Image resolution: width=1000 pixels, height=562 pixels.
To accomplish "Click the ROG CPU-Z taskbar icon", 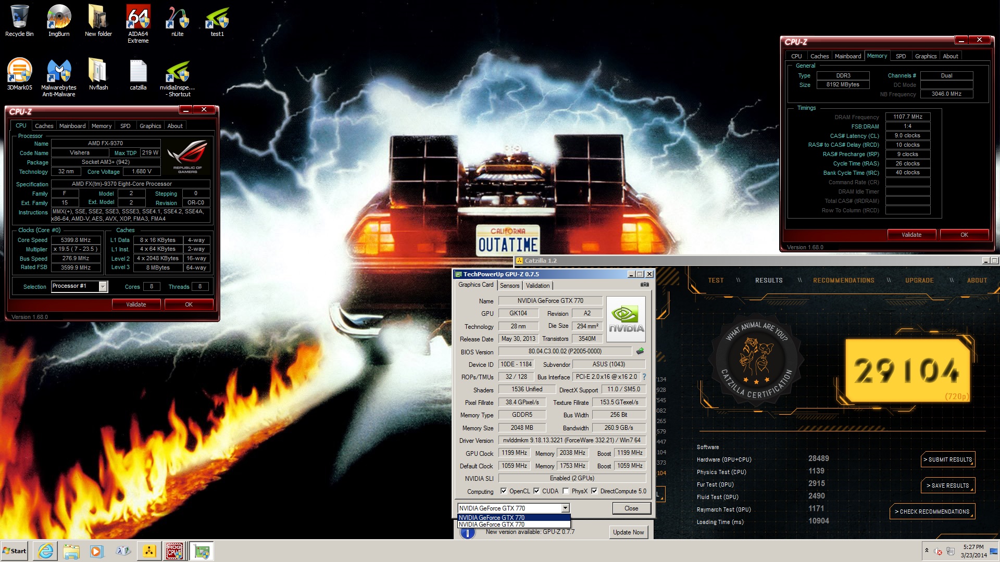I will (x=174, y=551).
